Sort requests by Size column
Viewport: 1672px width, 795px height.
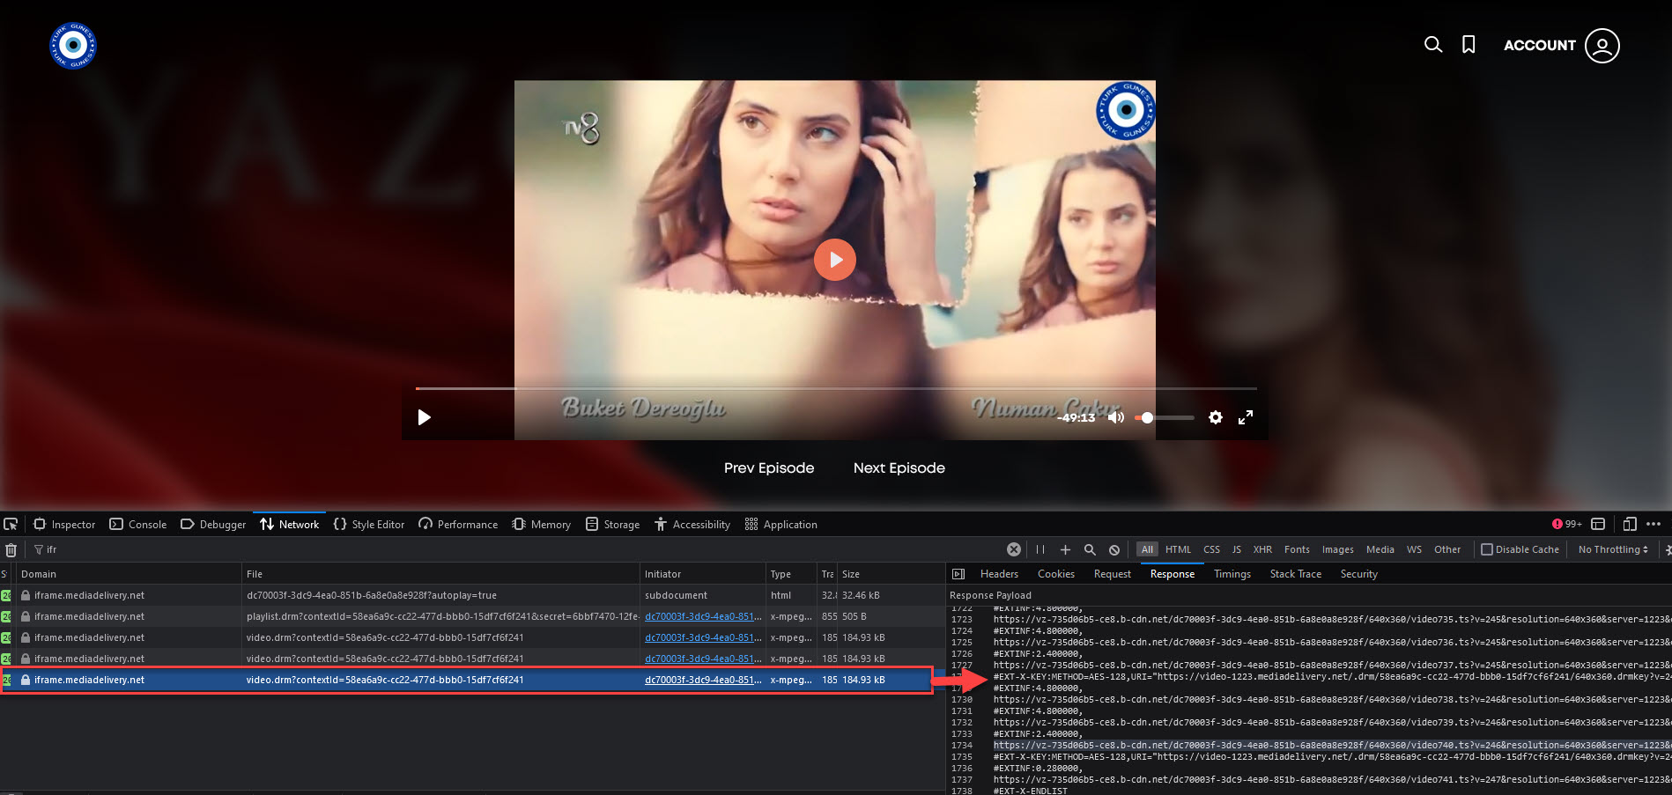891,574
